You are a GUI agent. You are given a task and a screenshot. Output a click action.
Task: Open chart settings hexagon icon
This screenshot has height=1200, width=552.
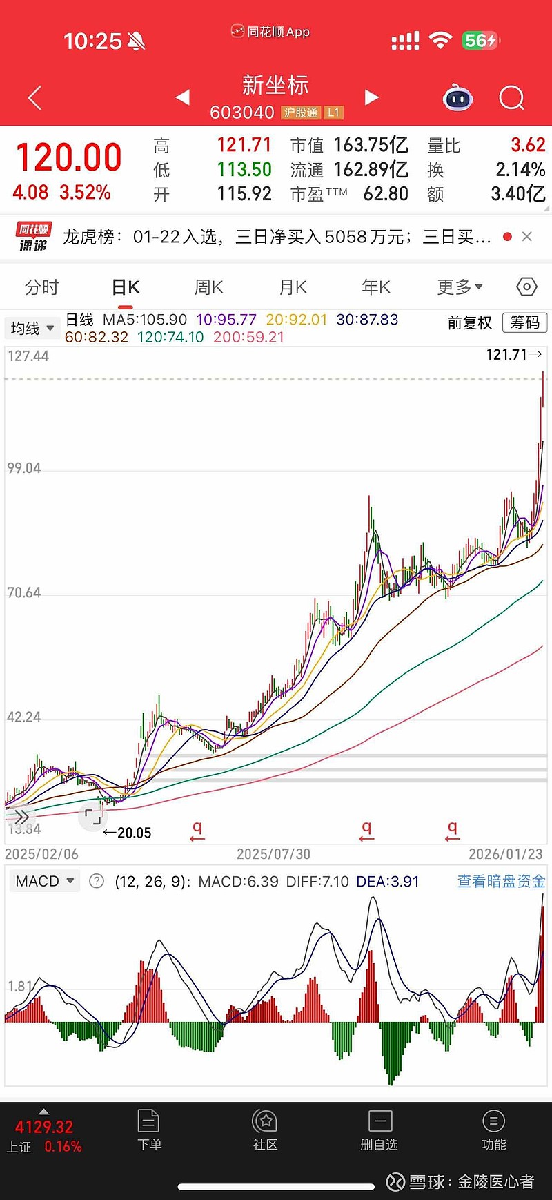[526, 287]
